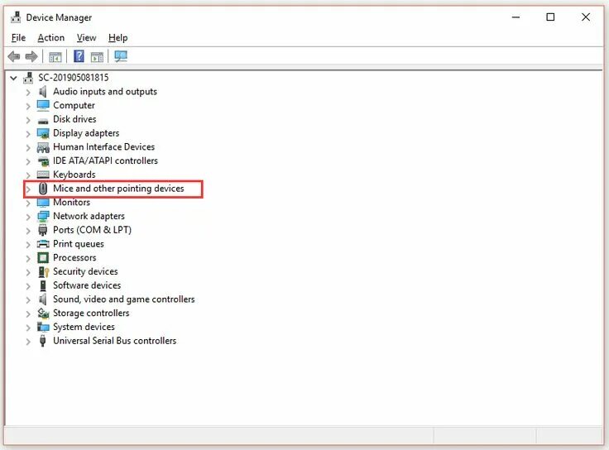This screenshot has width=609, height=450.
Task: Select the SC-201905081815 computer name
Action: click(74, 78)
